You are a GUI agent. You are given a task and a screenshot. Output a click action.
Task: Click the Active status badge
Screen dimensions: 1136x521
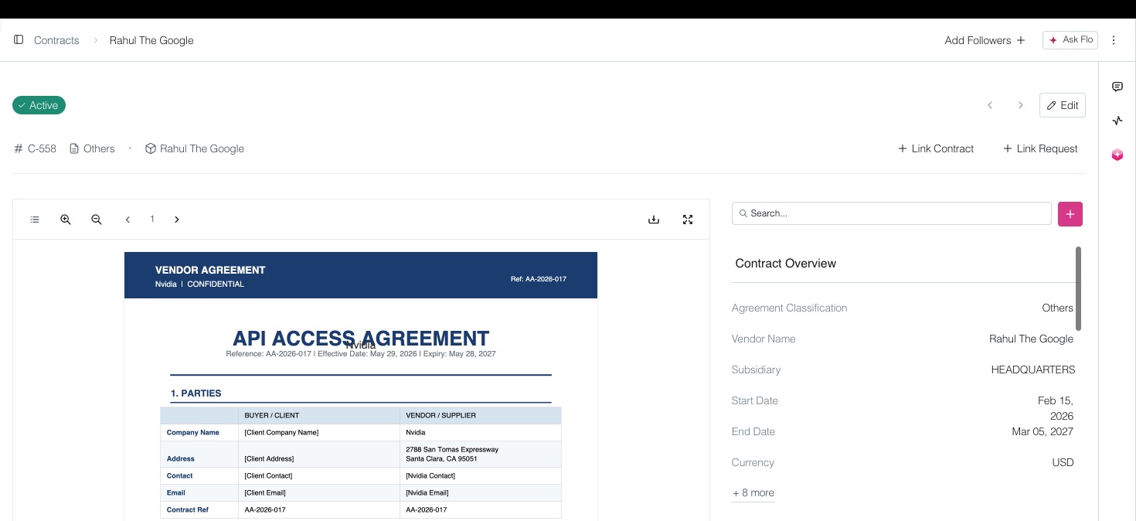39,105
